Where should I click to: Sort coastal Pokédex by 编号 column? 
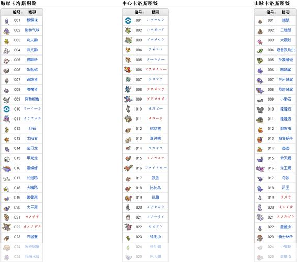click(17, 13)
